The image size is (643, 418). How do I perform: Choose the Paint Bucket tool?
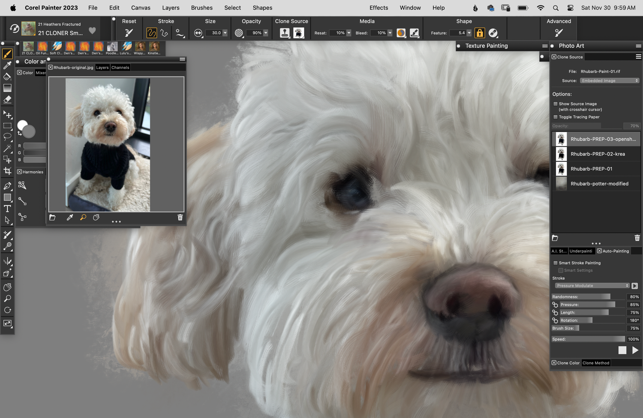tap(7, 77)
